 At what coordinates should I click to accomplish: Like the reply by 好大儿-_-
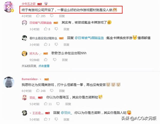45,59
